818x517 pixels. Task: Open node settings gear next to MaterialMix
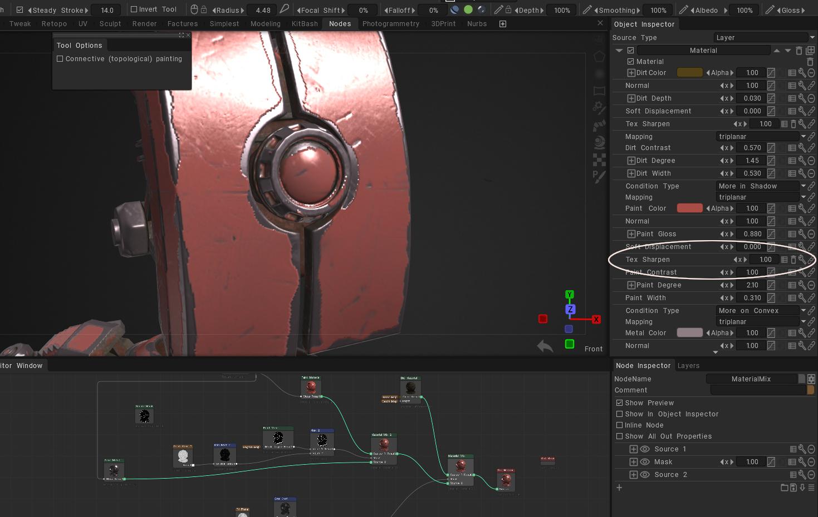point(811,379)
